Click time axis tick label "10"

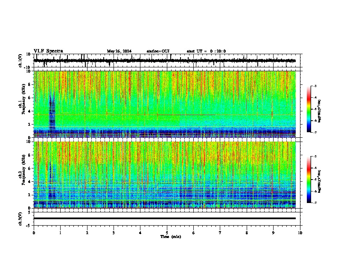(x=300, y=233)
